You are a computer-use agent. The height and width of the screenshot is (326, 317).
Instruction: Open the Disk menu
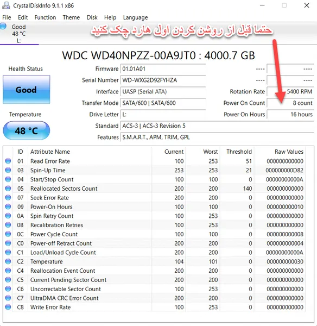(x=92, y=17)
